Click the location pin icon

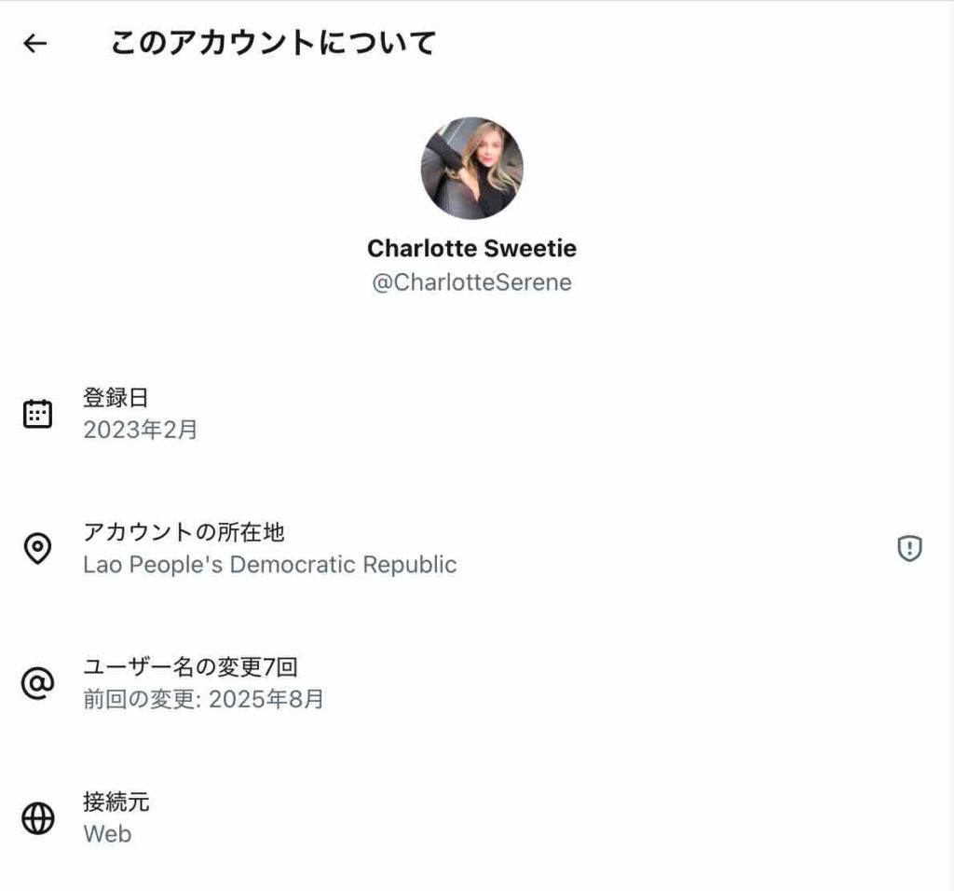point(37,549)
